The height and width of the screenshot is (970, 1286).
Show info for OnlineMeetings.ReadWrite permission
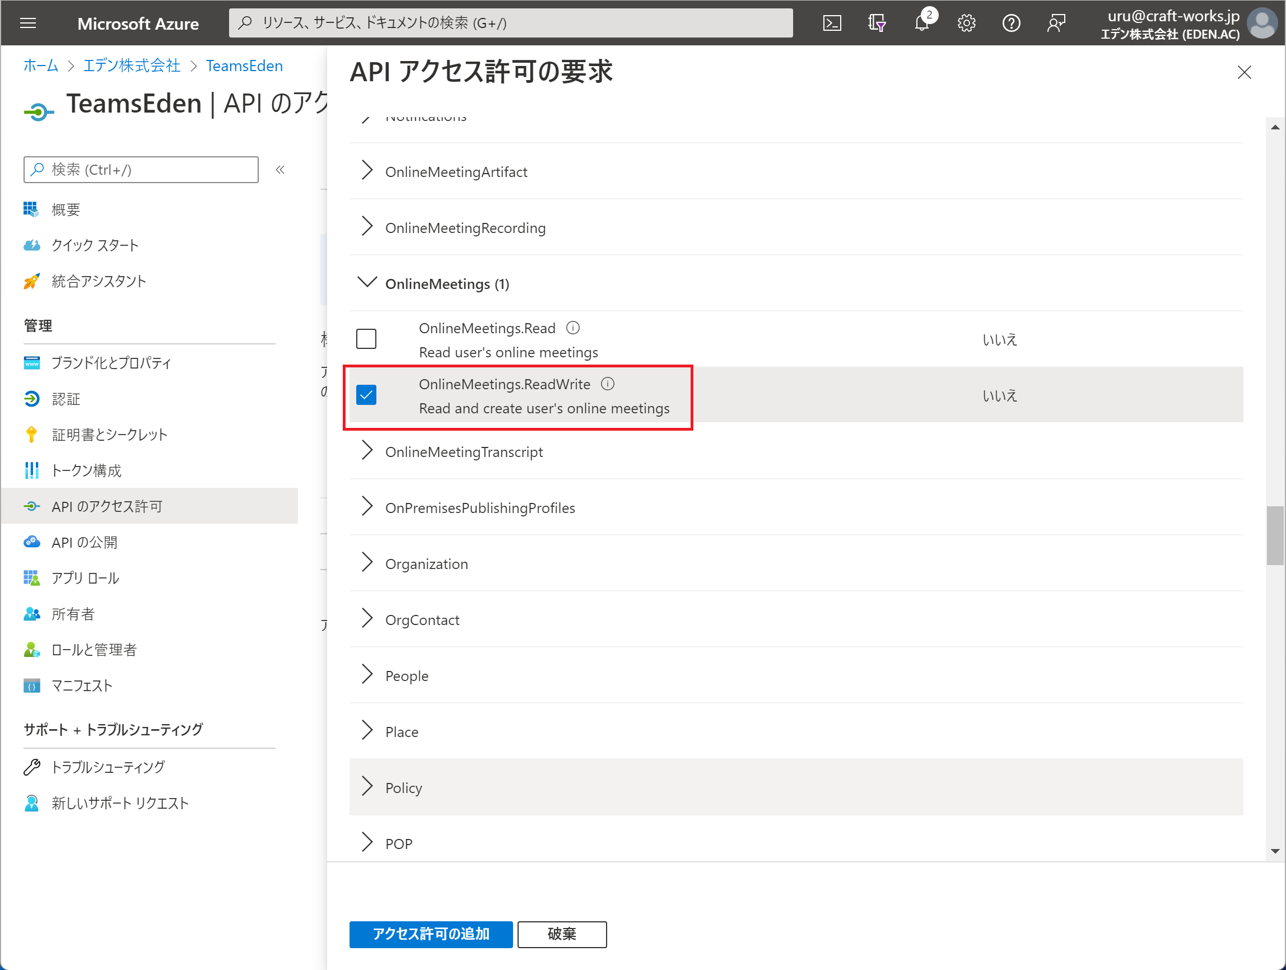tap(608, 384)
